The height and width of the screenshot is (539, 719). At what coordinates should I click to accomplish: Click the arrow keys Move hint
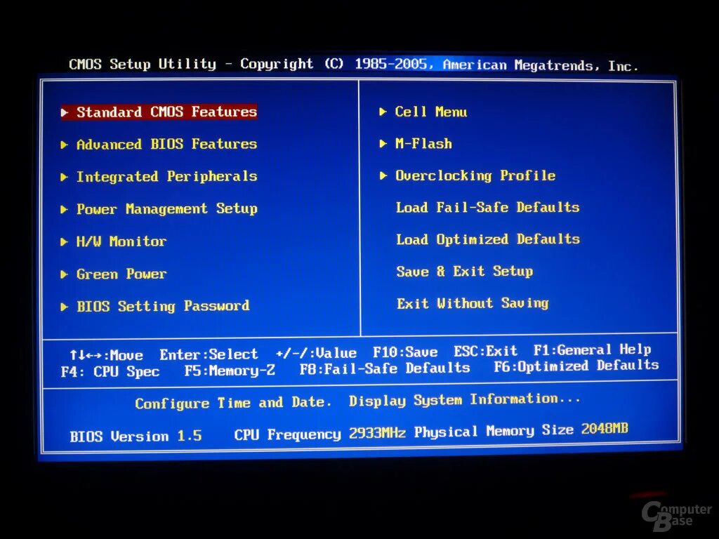[107, 355]
